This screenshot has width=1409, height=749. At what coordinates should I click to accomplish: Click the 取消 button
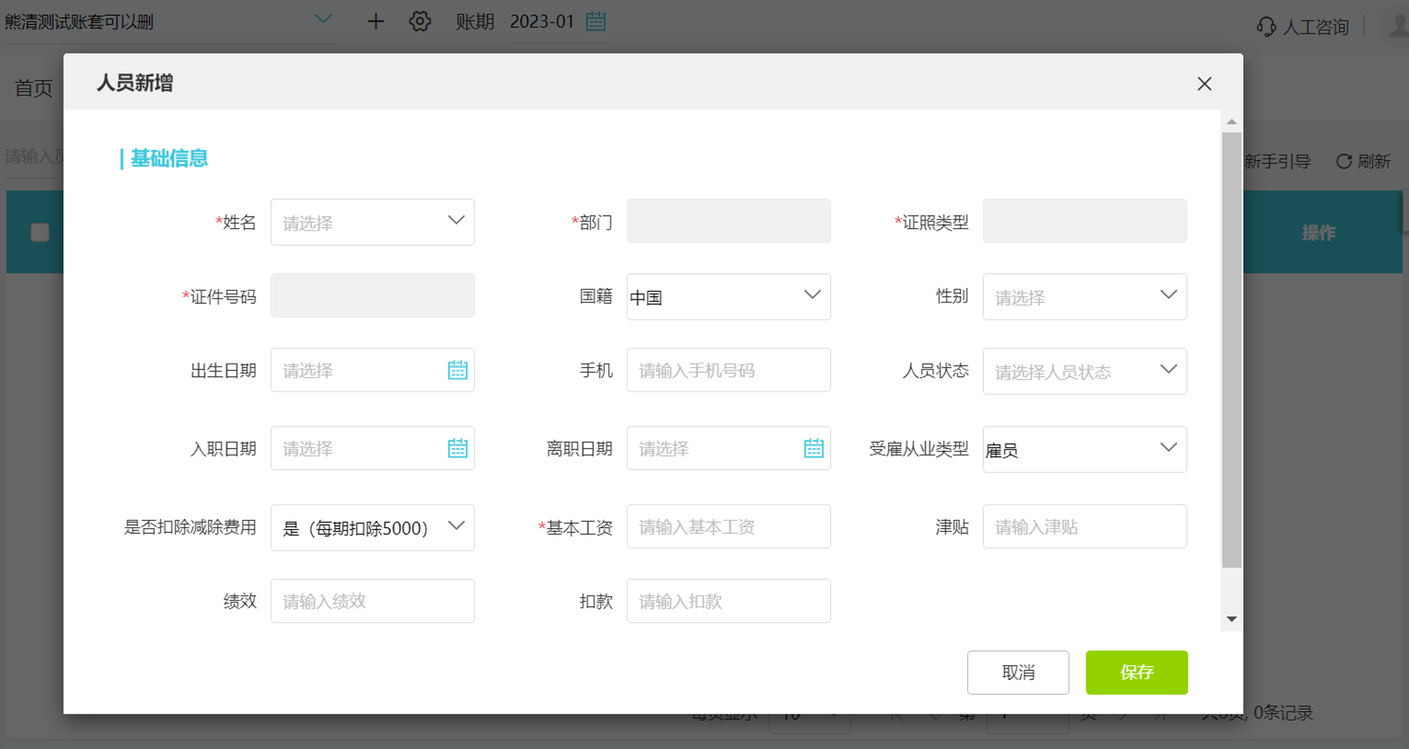1018,672
